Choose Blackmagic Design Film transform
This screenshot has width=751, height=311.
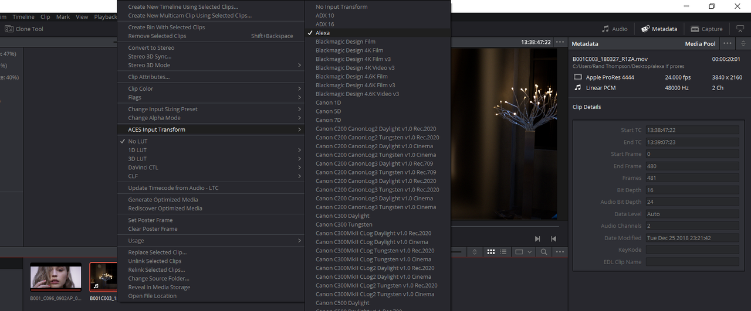[378, 42]
